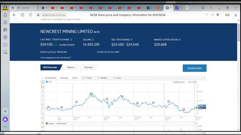Click the company search field

[x=61, y=19]
